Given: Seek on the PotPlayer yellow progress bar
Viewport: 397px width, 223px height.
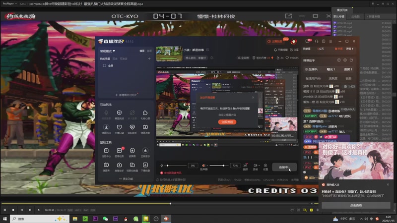Looking at the screenshot, I should [x=156, y=203].
